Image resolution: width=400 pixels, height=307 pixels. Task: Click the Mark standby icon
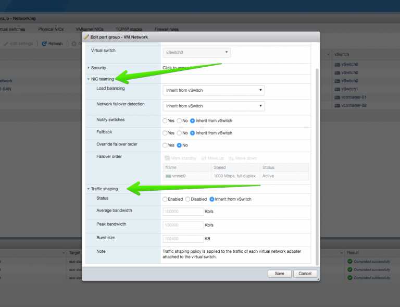tap(167, 158)
